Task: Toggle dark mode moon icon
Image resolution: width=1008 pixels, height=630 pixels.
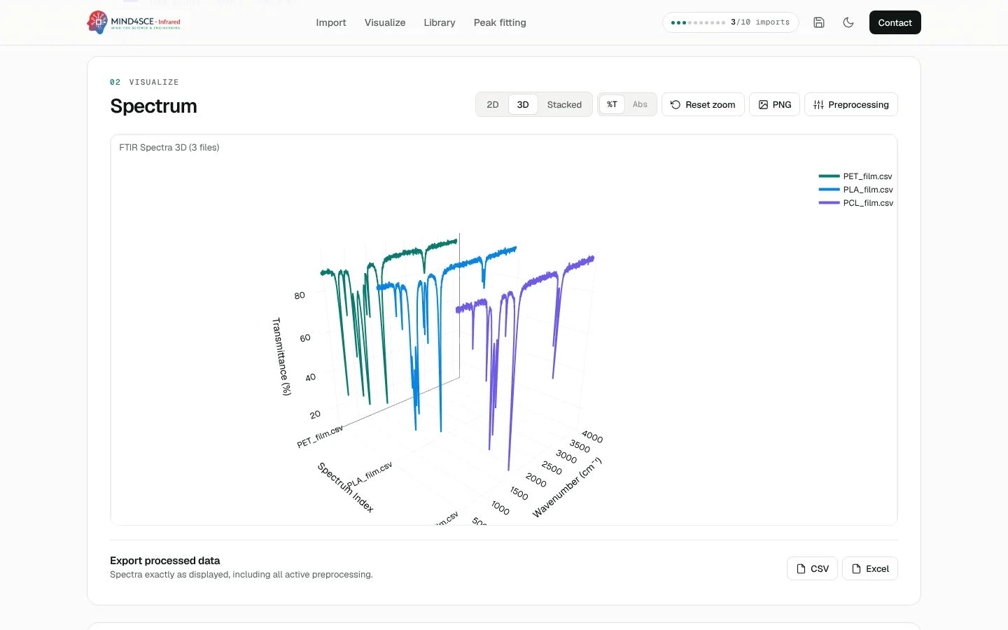Action: click(848, 22)
